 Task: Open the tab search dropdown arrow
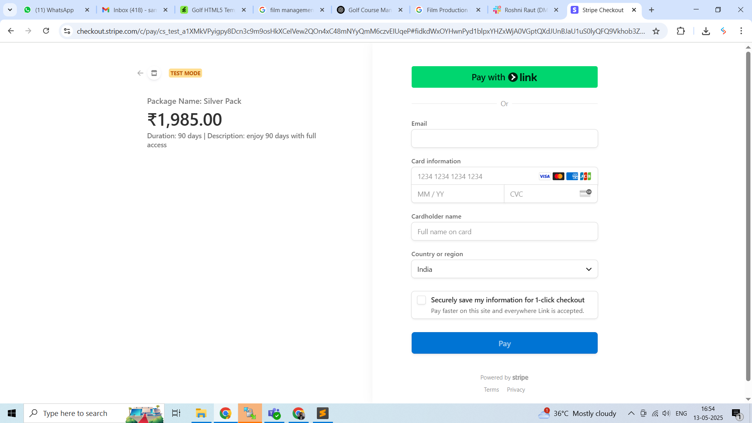tap(10, 10)
